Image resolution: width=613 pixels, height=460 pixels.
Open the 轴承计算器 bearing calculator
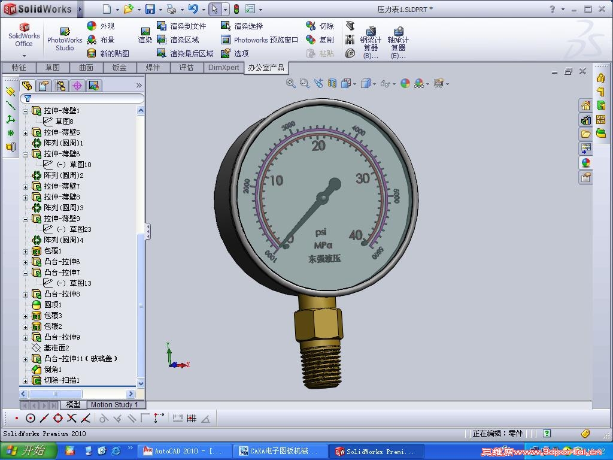(x=398, y=43)
